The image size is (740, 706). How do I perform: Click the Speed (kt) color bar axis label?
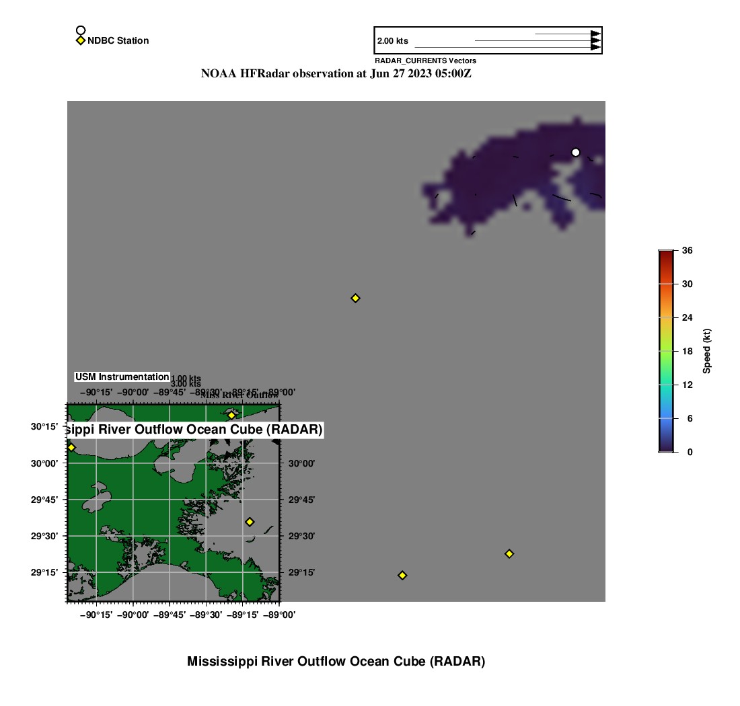(707, 351)
